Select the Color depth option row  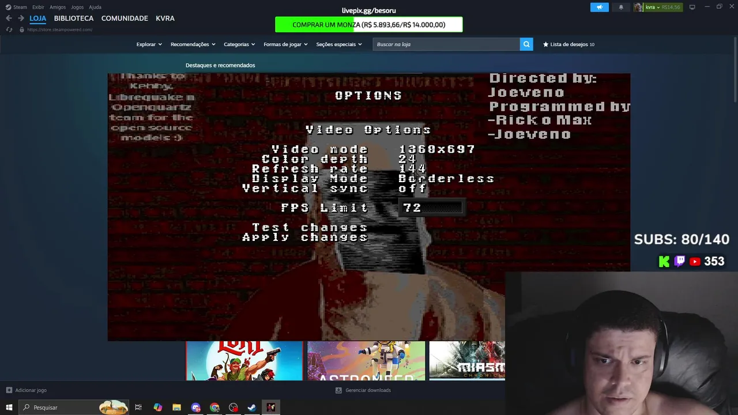[339, 159]
